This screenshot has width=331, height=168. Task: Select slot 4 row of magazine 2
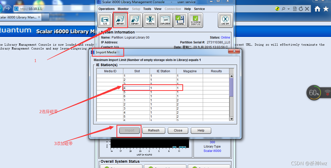(163, 113)
